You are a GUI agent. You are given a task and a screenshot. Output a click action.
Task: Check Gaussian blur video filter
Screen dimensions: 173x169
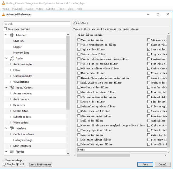pyautogui.click(x=79, y=92)
